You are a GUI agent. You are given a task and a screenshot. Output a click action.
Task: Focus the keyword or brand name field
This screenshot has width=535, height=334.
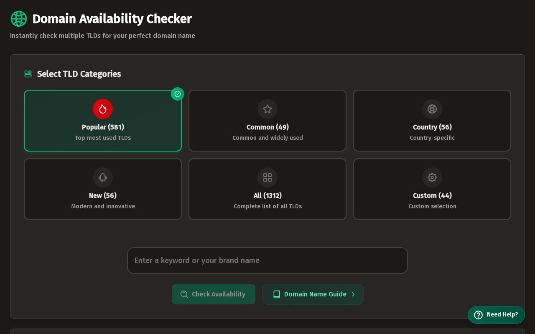(x=267, y=261)
